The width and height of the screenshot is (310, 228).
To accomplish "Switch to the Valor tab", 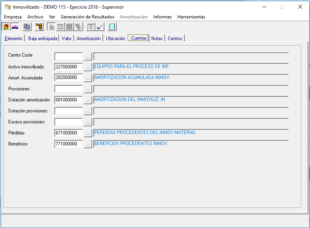I will click(x=67, y=39).
